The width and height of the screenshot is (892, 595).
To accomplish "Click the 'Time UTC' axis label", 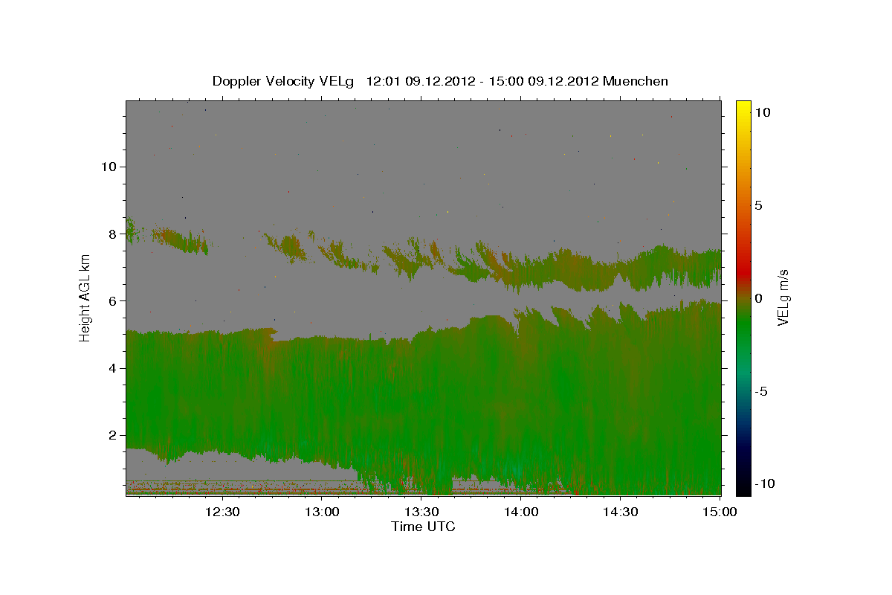I will pos(423,527).
